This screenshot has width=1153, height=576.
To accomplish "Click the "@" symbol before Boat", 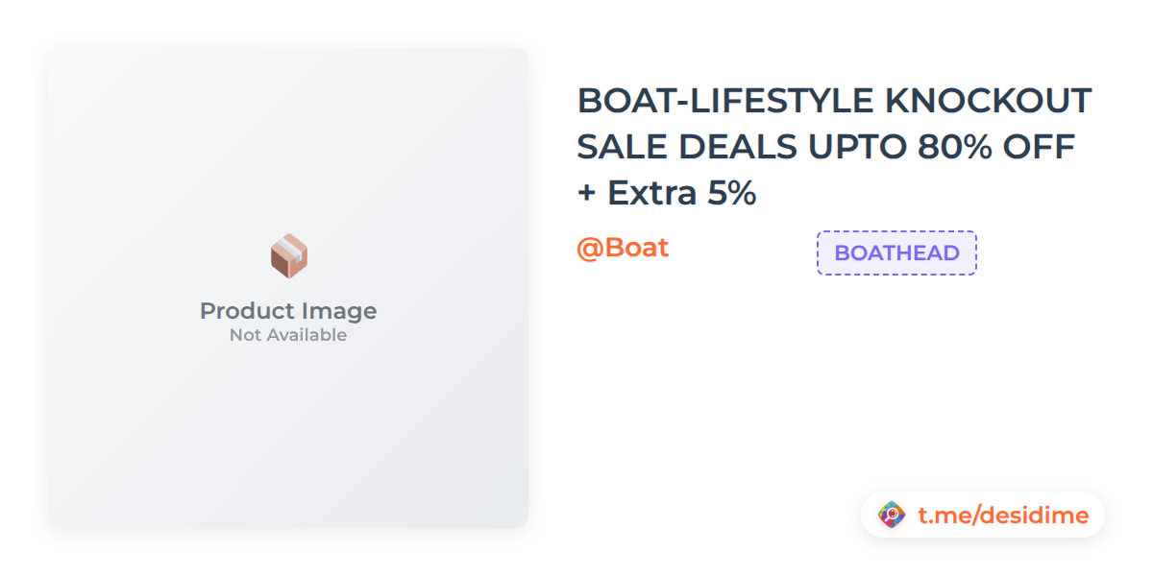I will point(589,248).
